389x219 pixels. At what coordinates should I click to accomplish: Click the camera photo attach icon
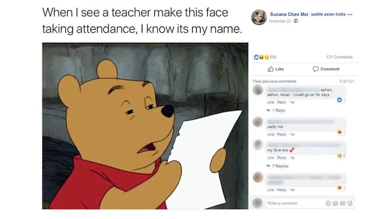coord(335,203)
